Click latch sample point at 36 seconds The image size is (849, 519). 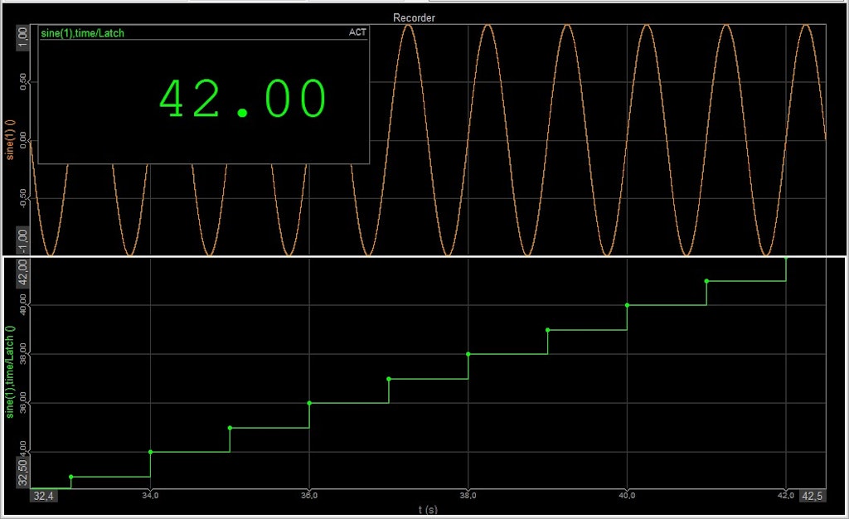(x=309, y=403)
